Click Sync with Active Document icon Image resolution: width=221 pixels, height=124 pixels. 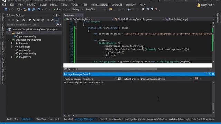[x=30, y=20]
